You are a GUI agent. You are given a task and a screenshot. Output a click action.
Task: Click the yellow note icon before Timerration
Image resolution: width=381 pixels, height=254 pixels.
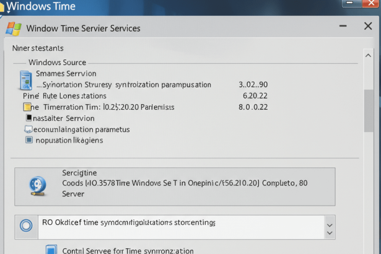pos(27,107)
